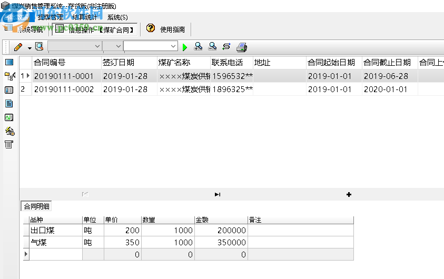Viewport: 444px width, 279px height.
Task: Select the 气煤 detail row cell
Action: pyautogui.click(x=56, y=243)
